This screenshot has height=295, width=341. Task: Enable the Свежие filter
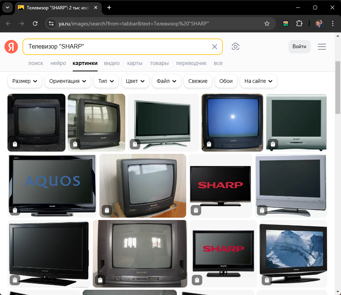[x=198, y=81]
